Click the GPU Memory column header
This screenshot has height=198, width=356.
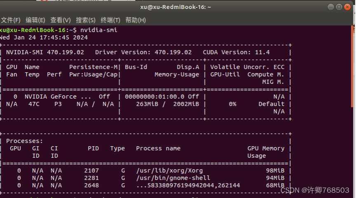click(266, 148)
